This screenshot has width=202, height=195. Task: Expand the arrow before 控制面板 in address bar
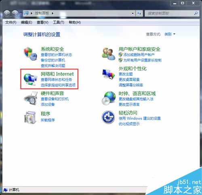tap(32, 13)
